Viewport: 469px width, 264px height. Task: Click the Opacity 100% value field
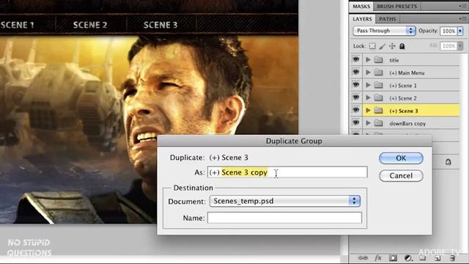(448, 31)
